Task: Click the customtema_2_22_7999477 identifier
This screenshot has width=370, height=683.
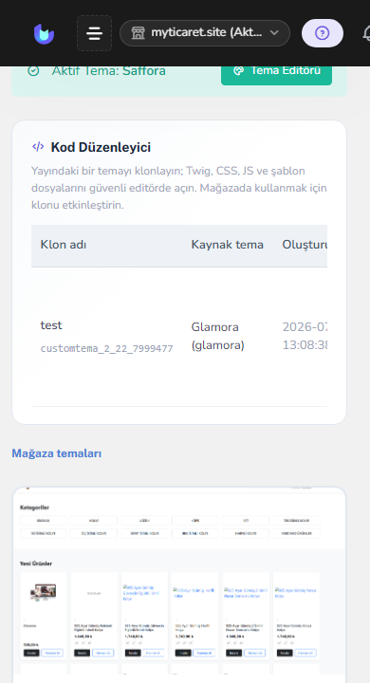Action: (107, 348)
